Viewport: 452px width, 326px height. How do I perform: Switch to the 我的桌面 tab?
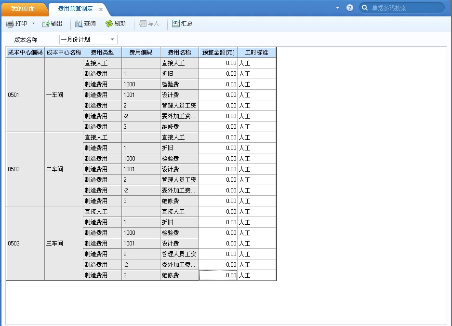[x=23, y=9]
